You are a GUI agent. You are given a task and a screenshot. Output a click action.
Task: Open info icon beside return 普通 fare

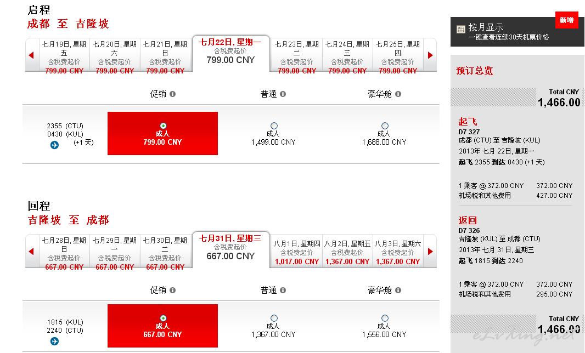283,290
